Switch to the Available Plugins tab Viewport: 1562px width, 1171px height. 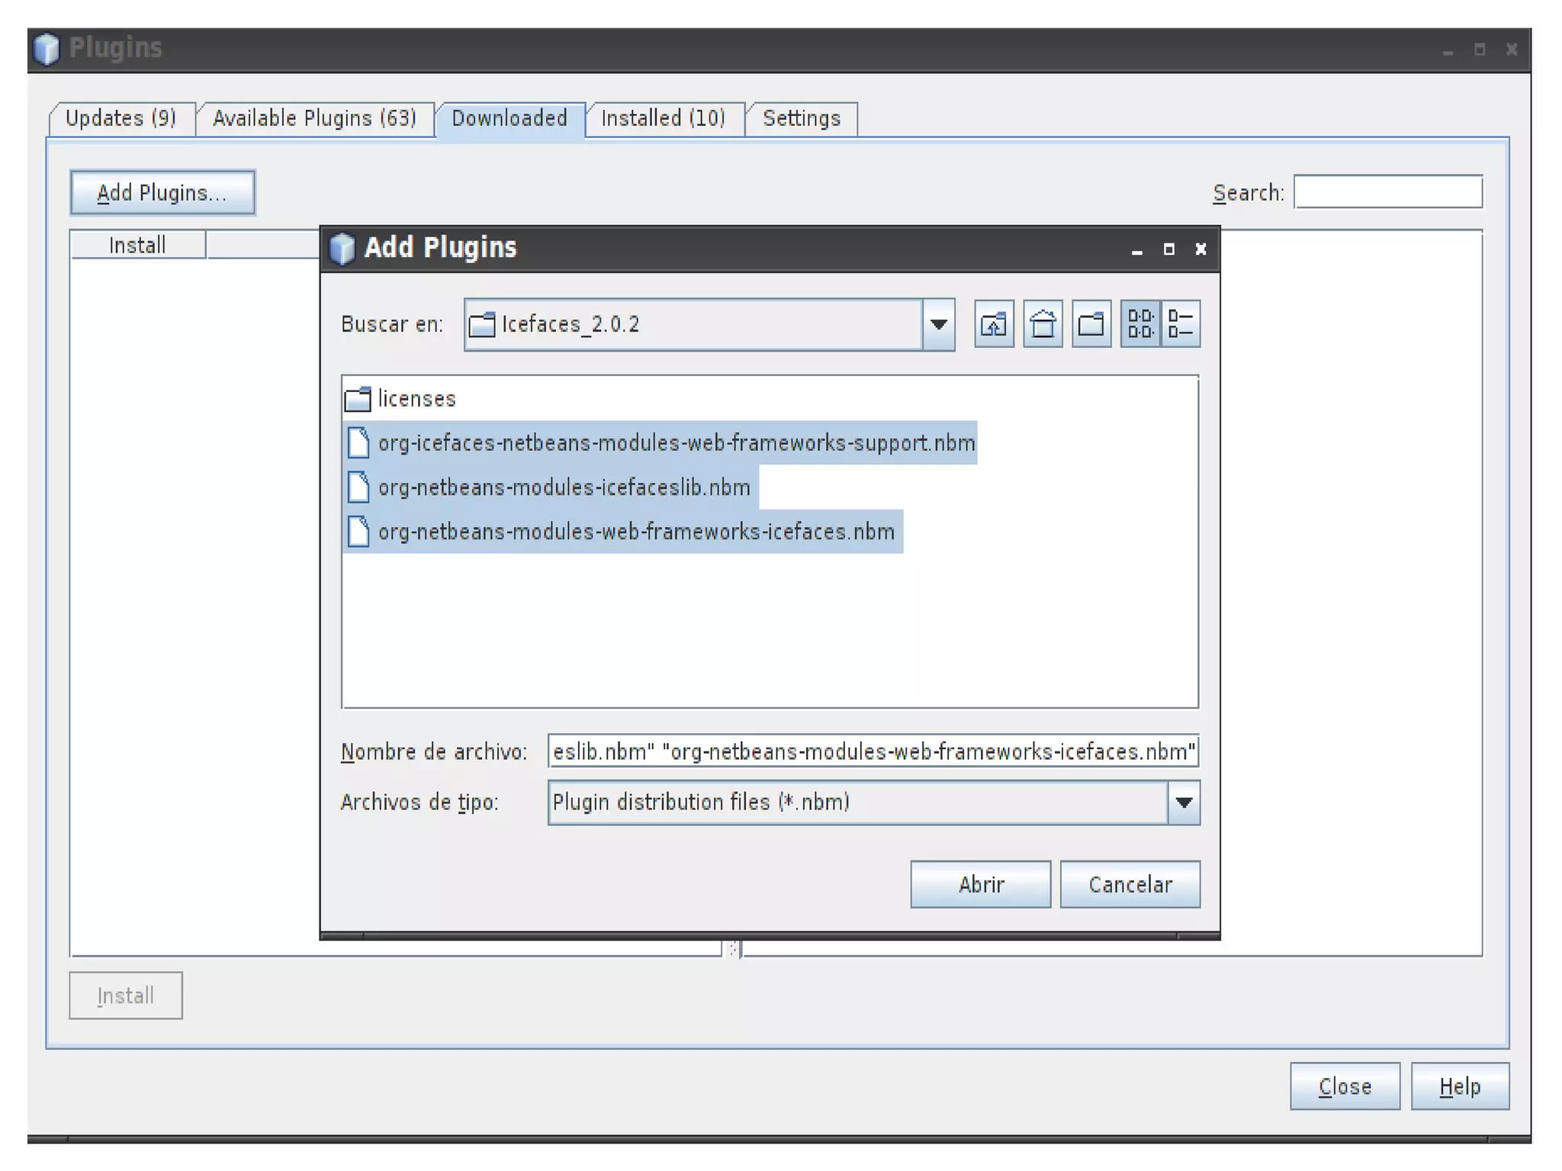[314, 118]
